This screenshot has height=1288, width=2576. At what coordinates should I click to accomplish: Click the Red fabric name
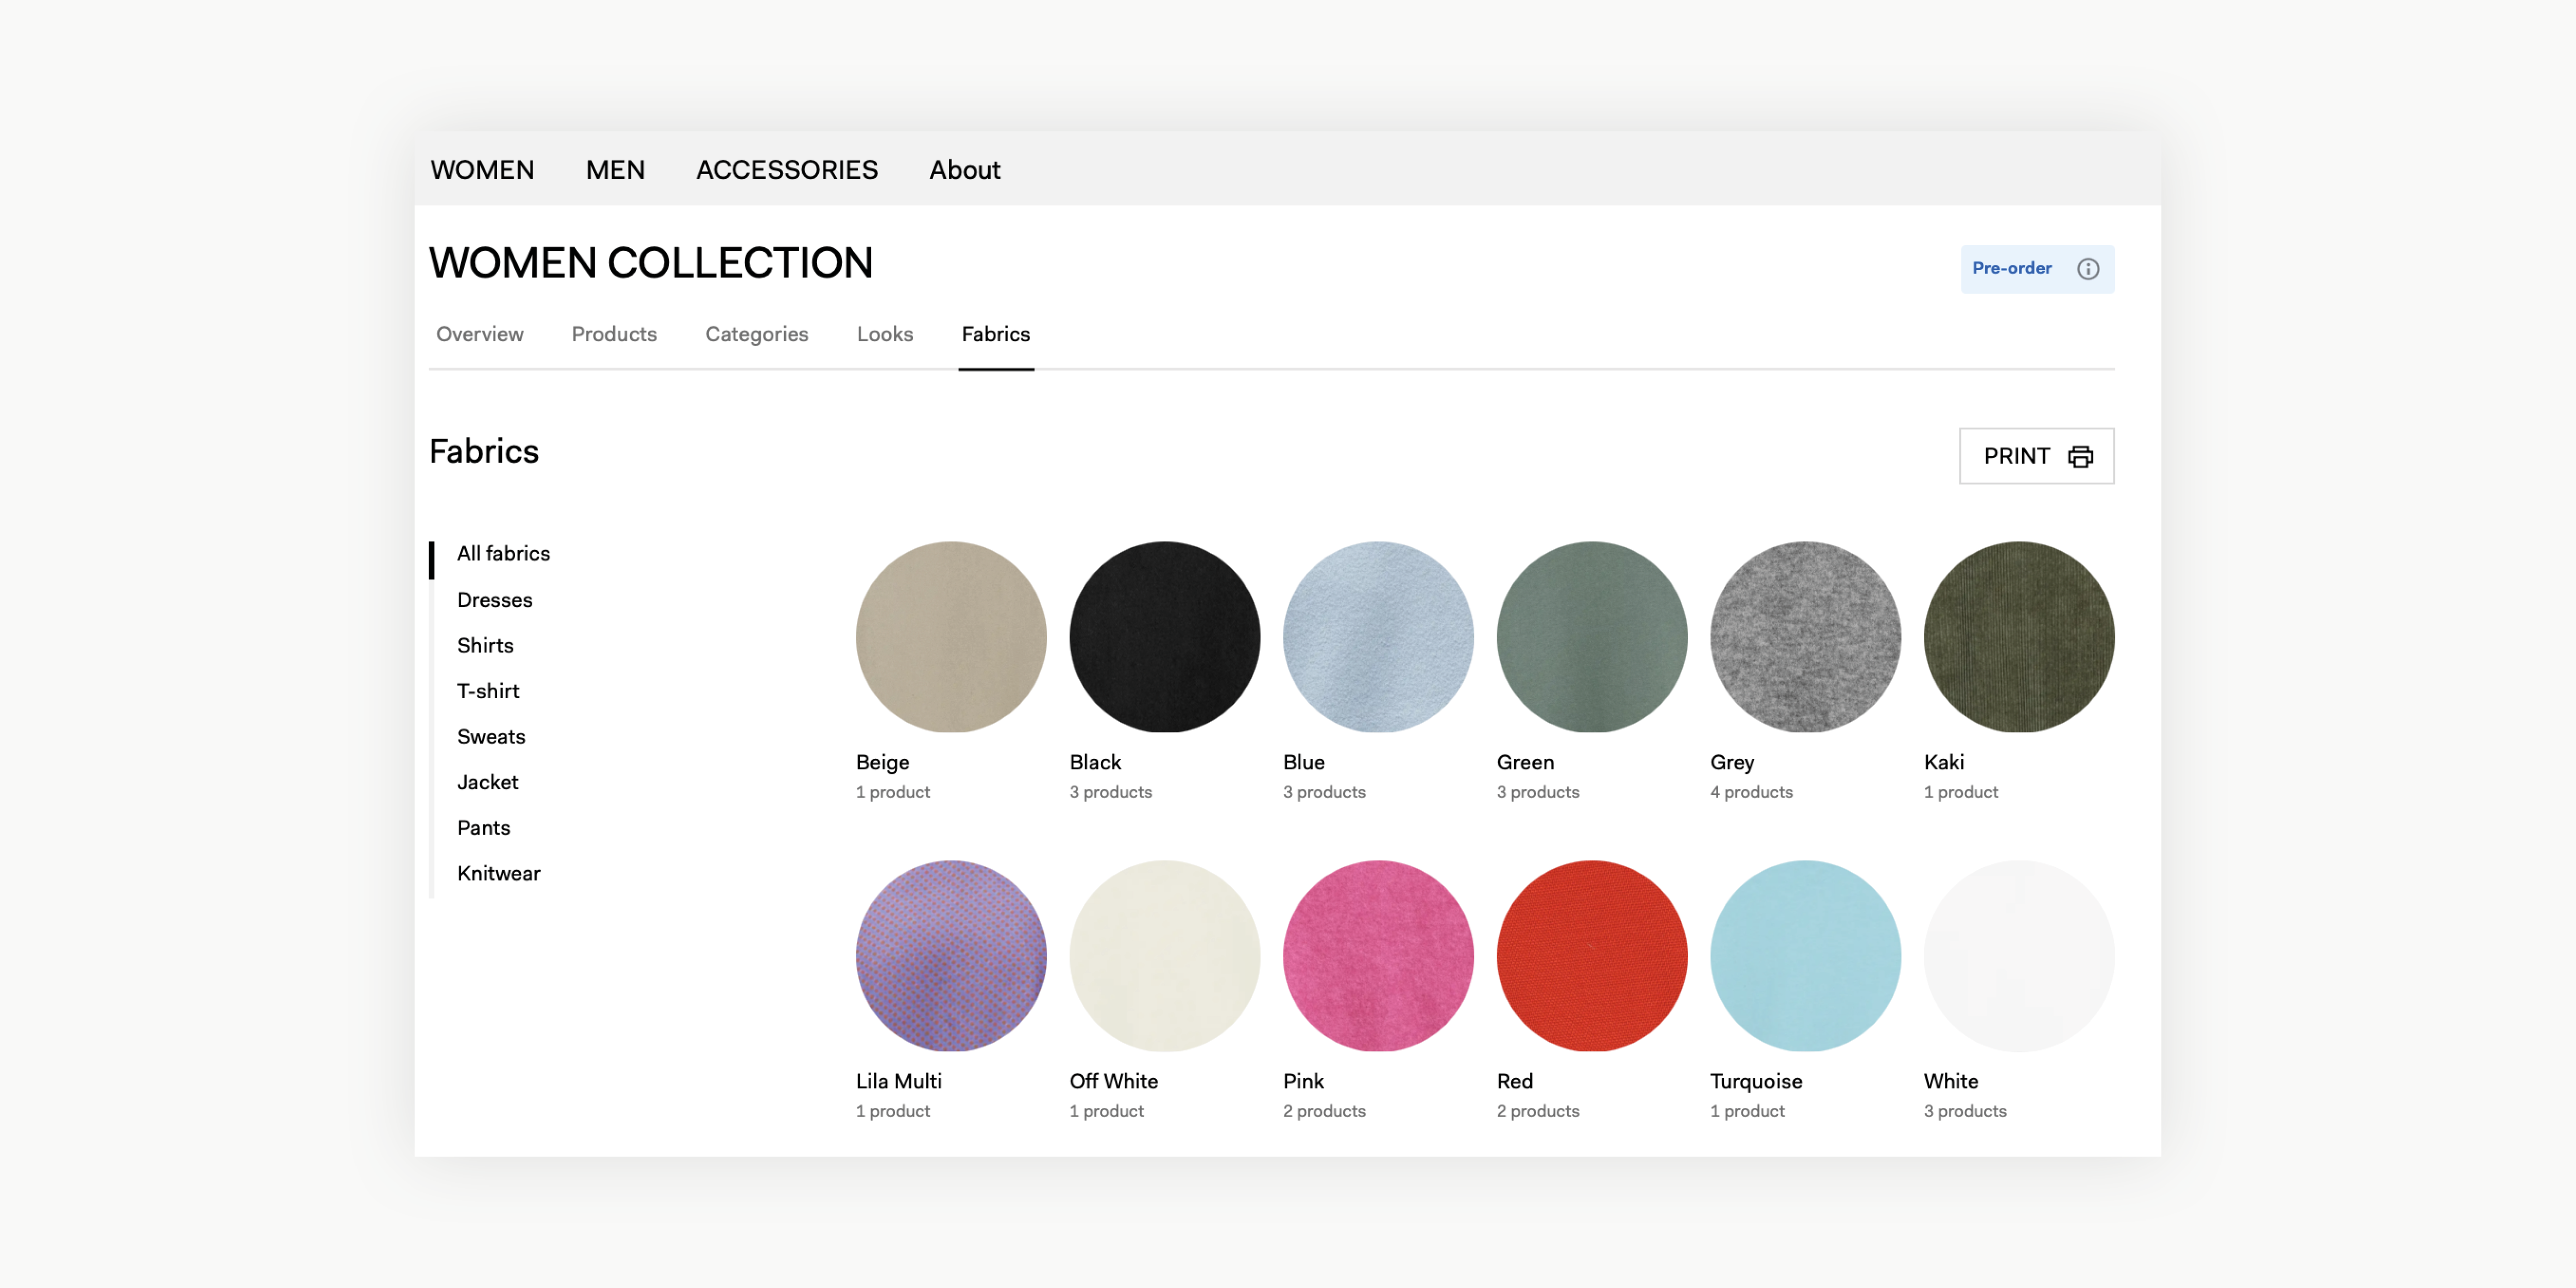[1514, 1081]
